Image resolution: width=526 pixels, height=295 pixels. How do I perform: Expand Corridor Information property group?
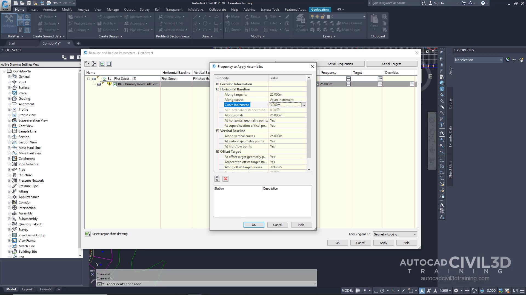218,84
